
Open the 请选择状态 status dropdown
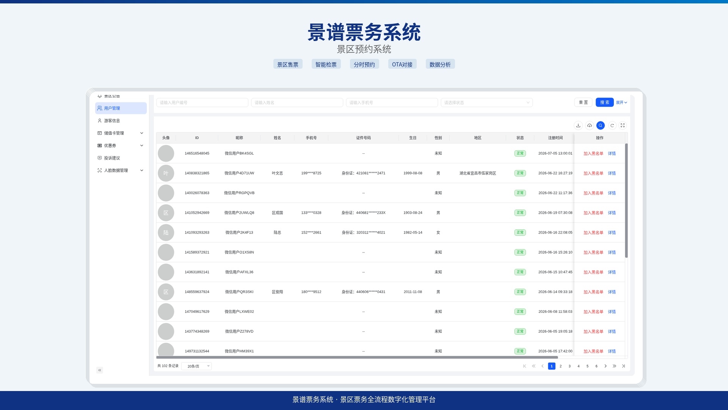pos(487,102)
